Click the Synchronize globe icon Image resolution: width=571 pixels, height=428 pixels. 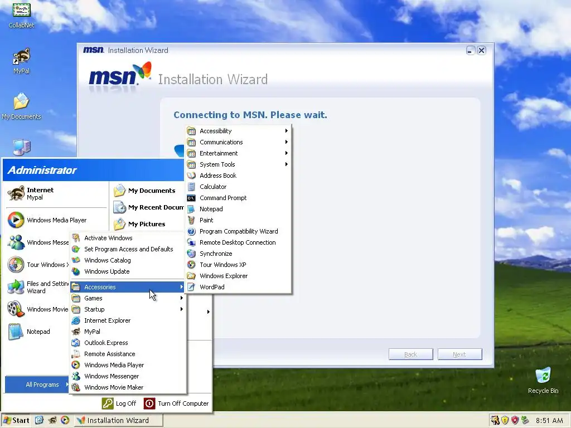pos(192,254)
